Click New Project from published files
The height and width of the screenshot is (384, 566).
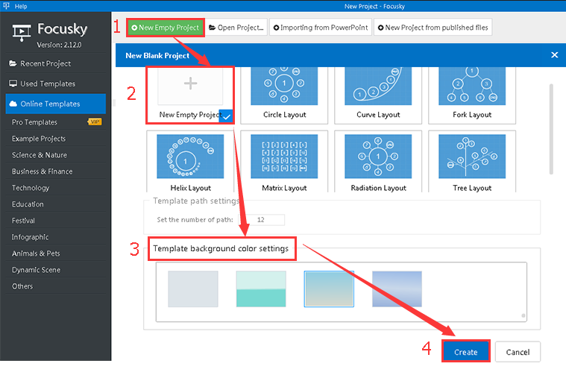click(433, 28)
